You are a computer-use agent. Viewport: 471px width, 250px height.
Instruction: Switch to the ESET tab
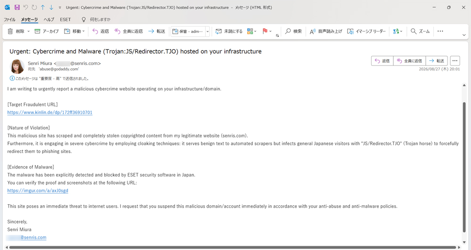65,19
